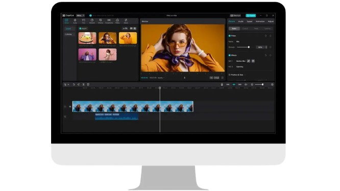Image resolution: width=340 pixels, height=191 pixels.
Task: Delete clip using the timeline trash icon
Action: pos(88,84)
